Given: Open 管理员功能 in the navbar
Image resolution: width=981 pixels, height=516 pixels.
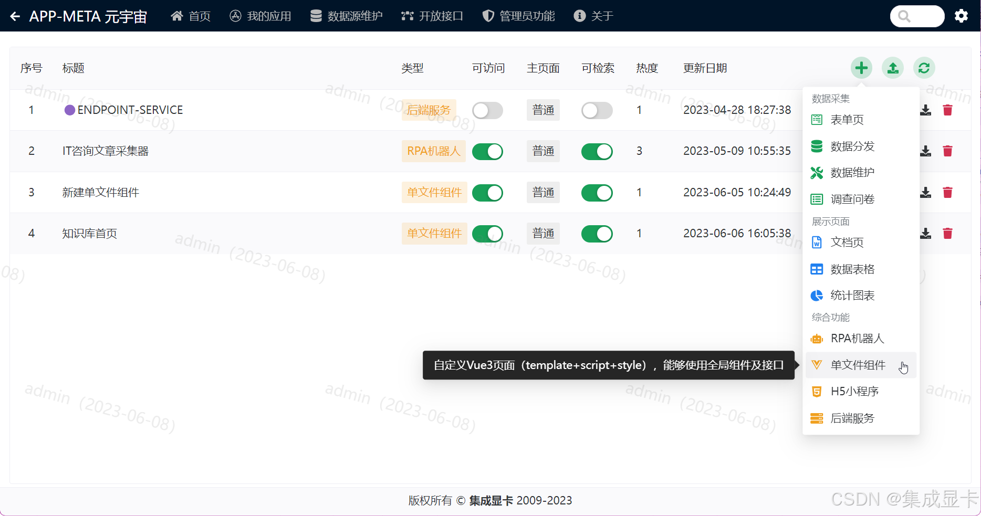Looking at the screenshot, I should click(x=518, y=16).
